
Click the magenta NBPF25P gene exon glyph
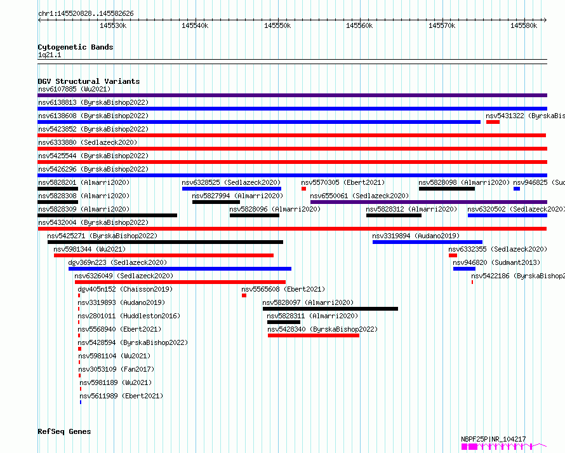472,447
